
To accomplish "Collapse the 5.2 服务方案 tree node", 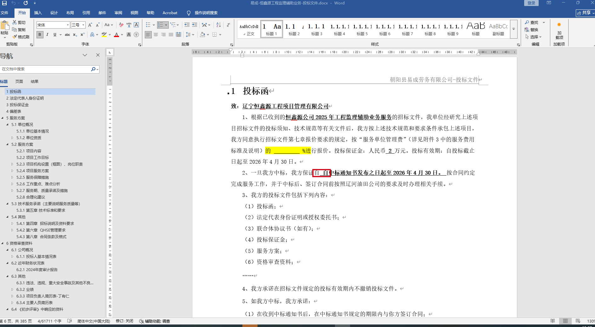I will (8, 144).
